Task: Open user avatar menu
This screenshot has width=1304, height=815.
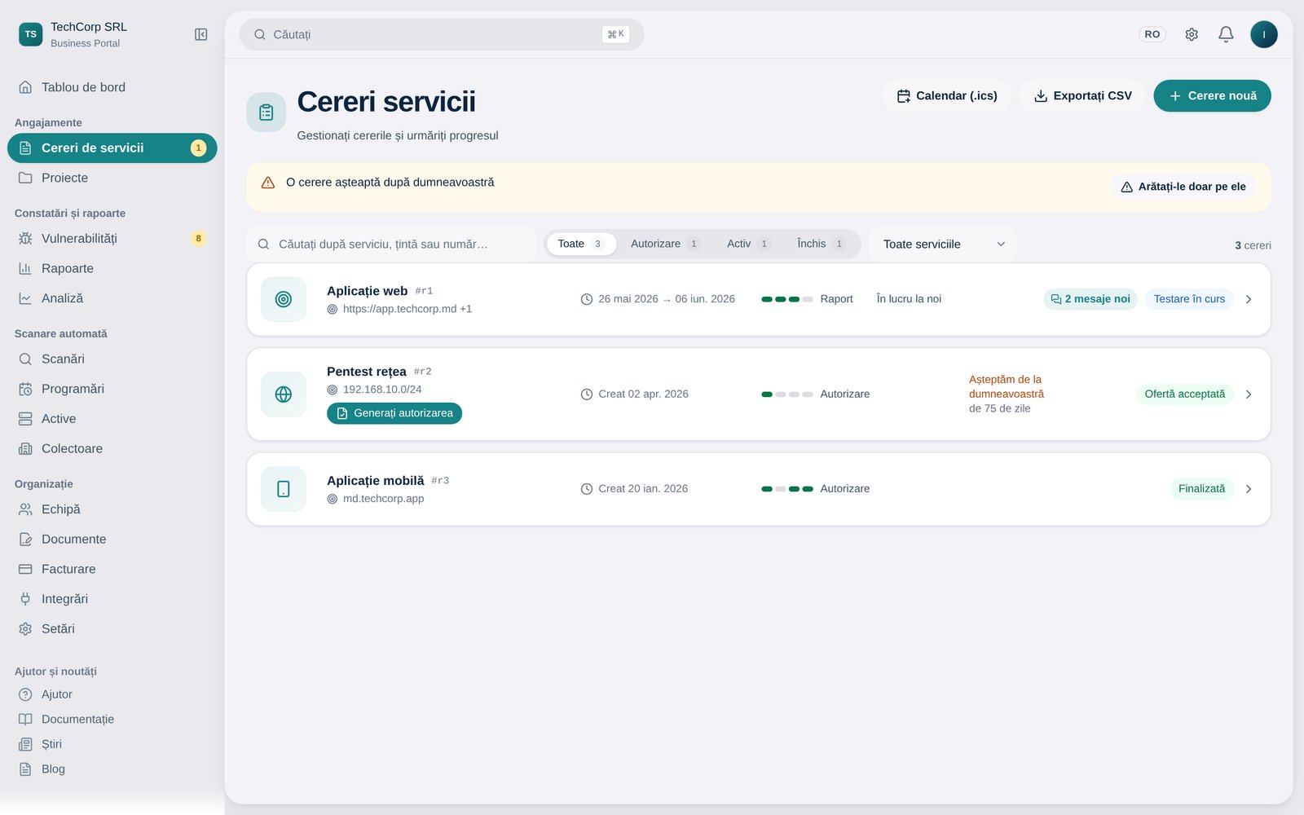Action: pyautogui.click(x=1264, y=34)
